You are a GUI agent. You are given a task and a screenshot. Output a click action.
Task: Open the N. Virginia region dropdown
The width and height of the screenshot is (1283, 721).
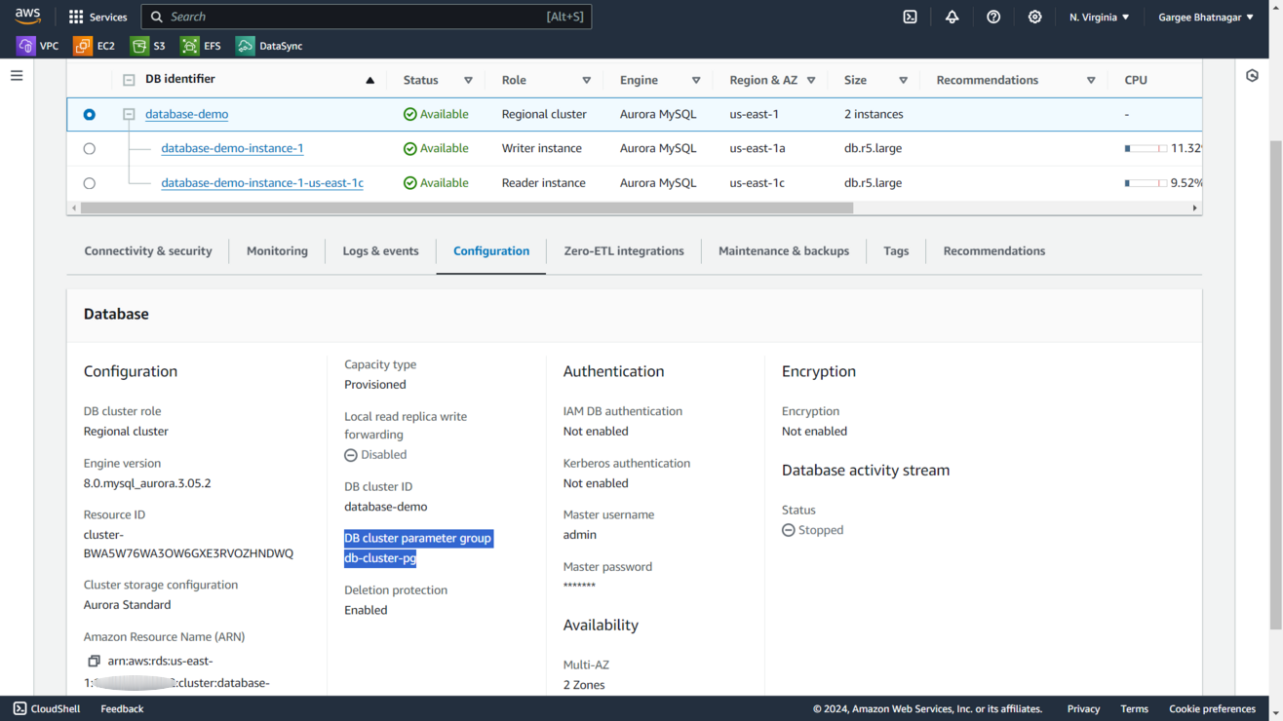[x=1100, y=17]
